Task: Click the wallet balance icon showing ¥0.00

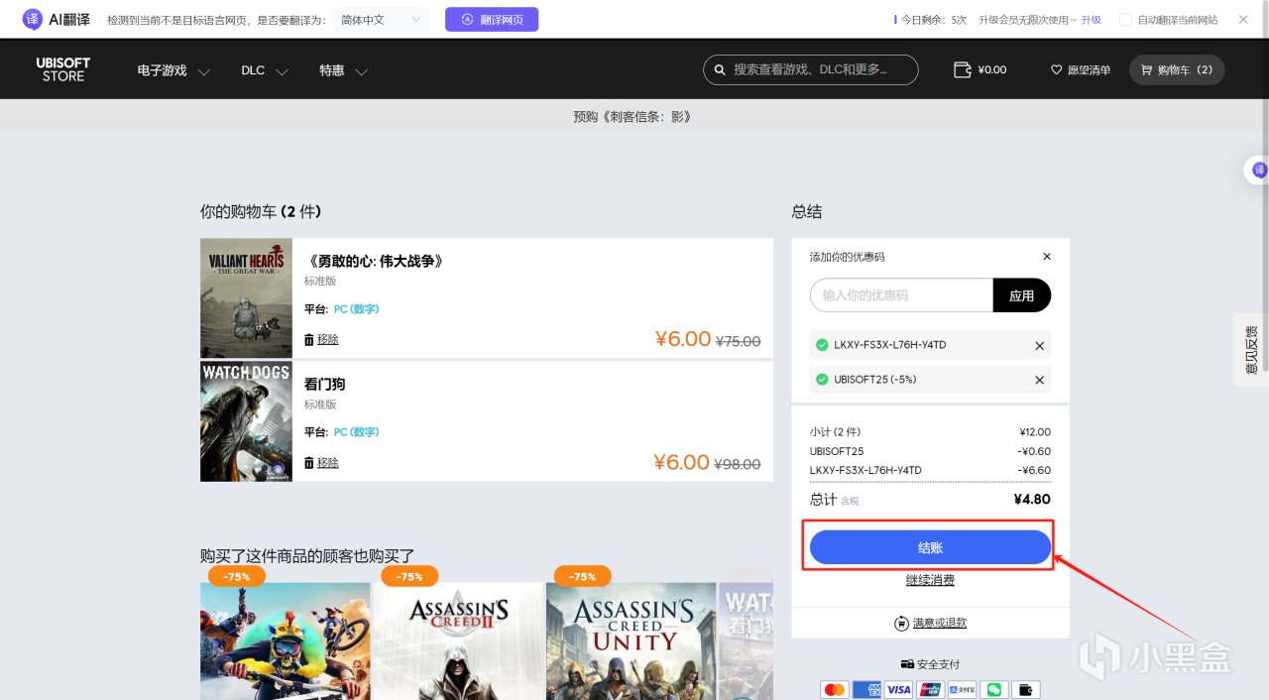Action: (x=962, y=69)
